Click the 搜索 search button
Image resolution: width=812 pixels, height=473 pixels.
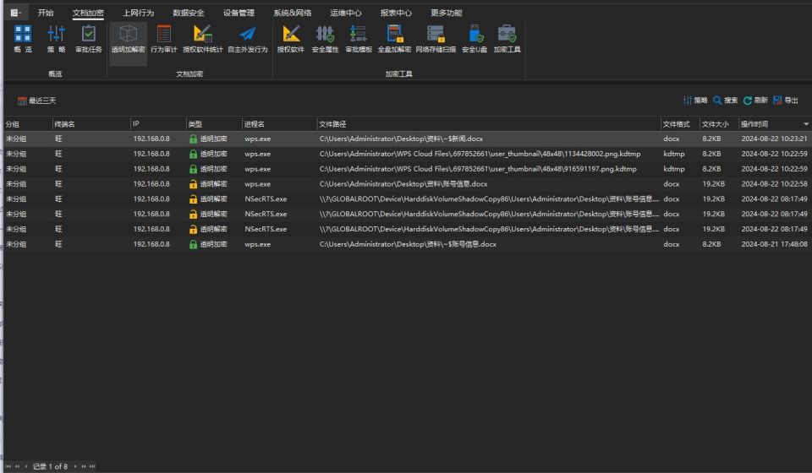tap(725, 101)
